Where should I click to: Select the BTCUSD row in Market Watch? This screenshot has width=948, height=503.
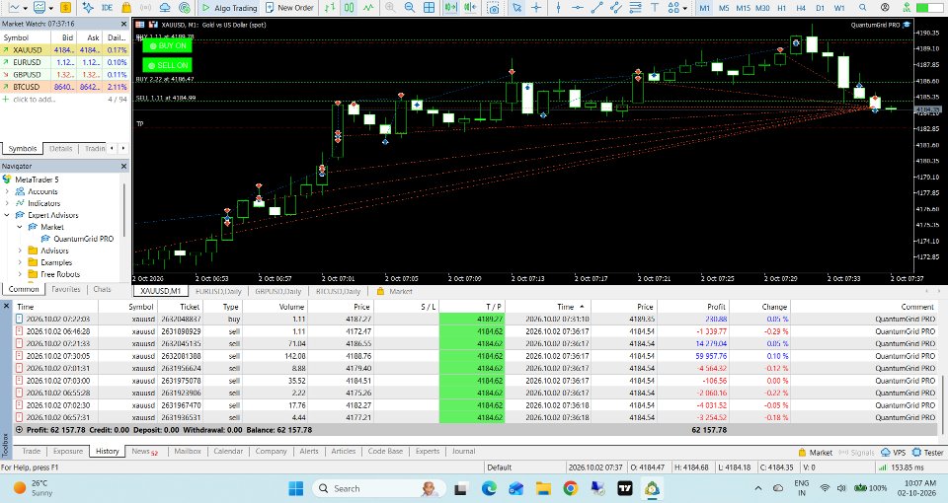pos(64,87)
